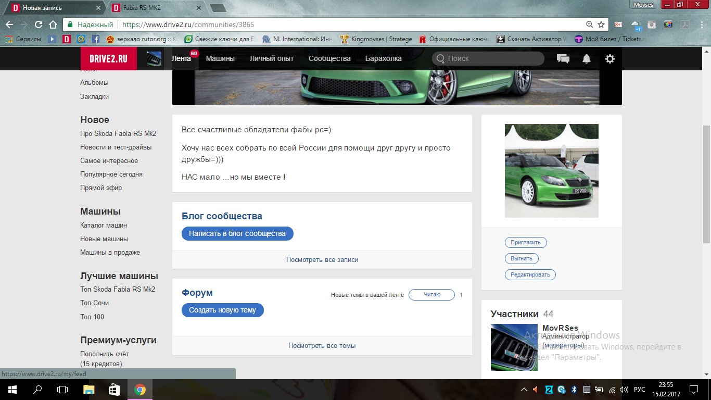Click the MovRSes member avatar
711x400 pixels.
[514, 347]
